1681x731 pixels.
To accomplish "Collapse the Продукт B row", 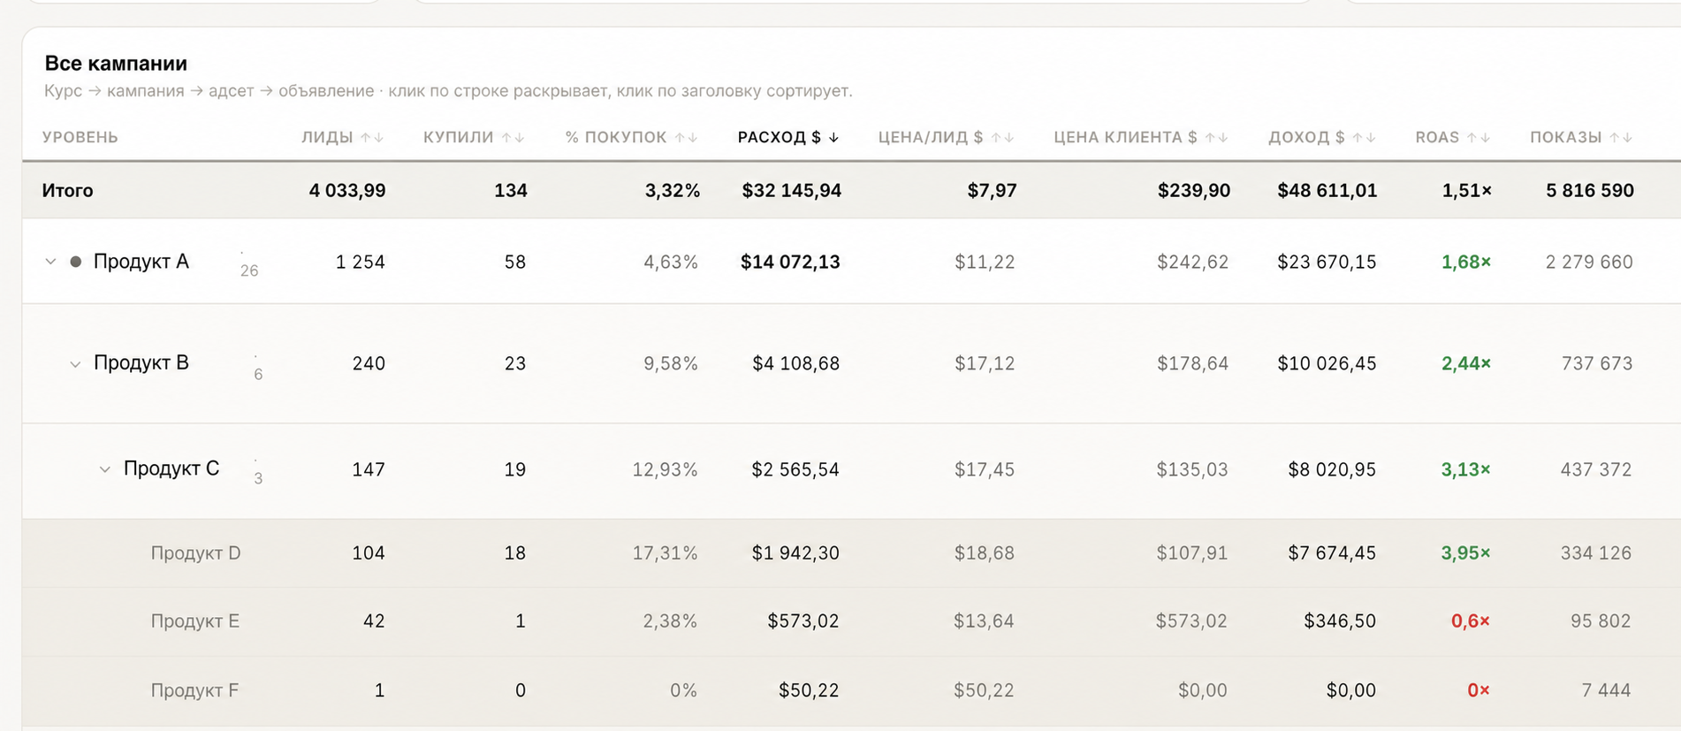I will coord(75,364).
